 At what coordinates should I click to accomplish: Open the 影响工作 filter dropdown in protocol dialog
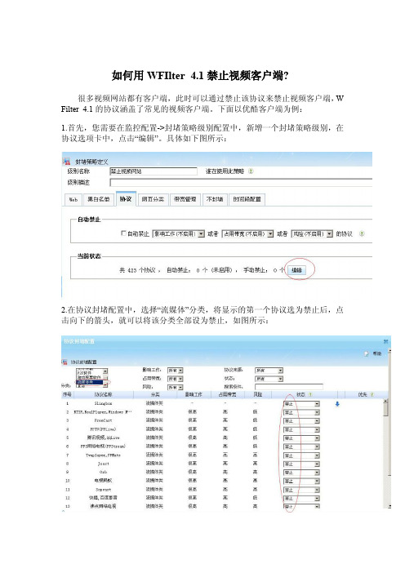point(175,371)
